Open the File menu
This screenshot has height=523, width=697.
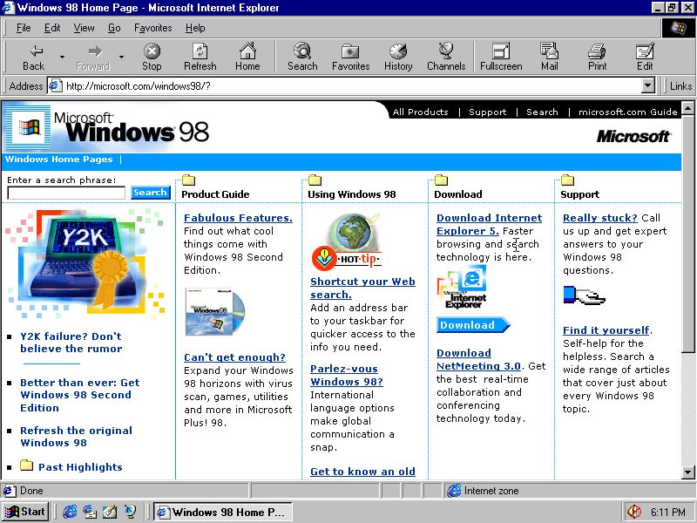coord(24,28)
